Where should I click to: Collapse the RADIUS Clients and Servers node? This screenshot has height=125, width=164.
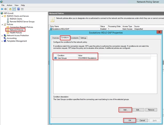point(2,16)
